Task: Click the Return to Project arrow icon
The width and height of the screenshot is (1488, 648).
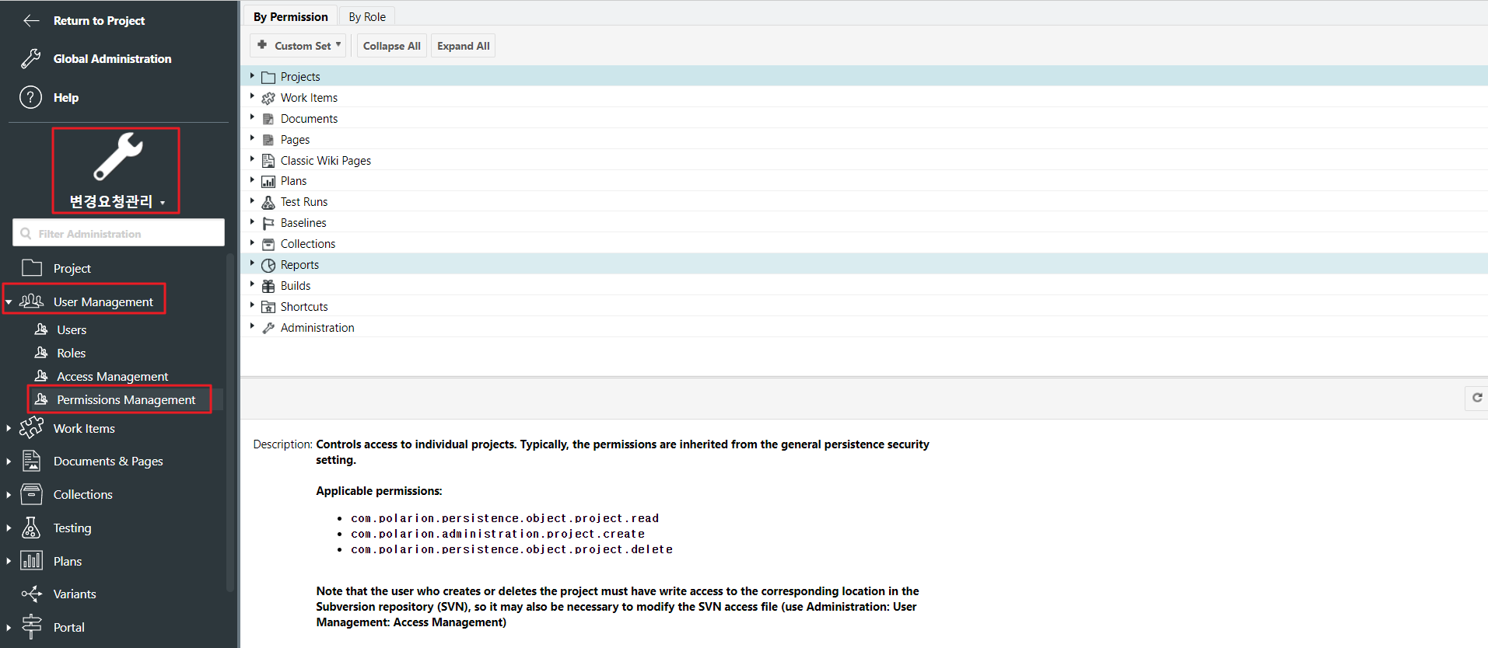Action: click(31, 21)
